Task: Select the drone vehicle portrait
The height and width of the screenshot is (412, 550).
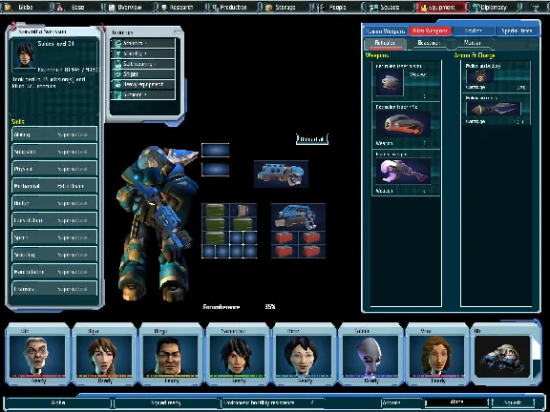Action: pyautogui.click(x=502, y=356)
